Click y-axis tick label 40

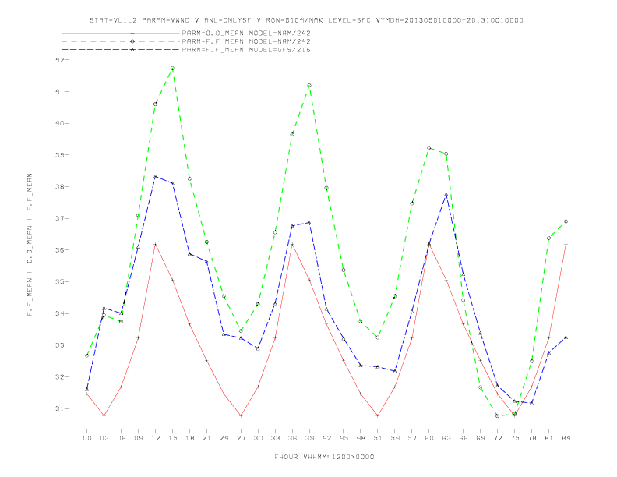coord(60,123)
